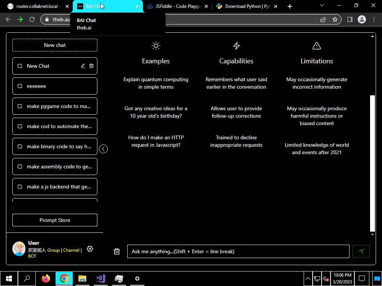Open the notification center icon
382x286 pixels.
click(362, 279)
